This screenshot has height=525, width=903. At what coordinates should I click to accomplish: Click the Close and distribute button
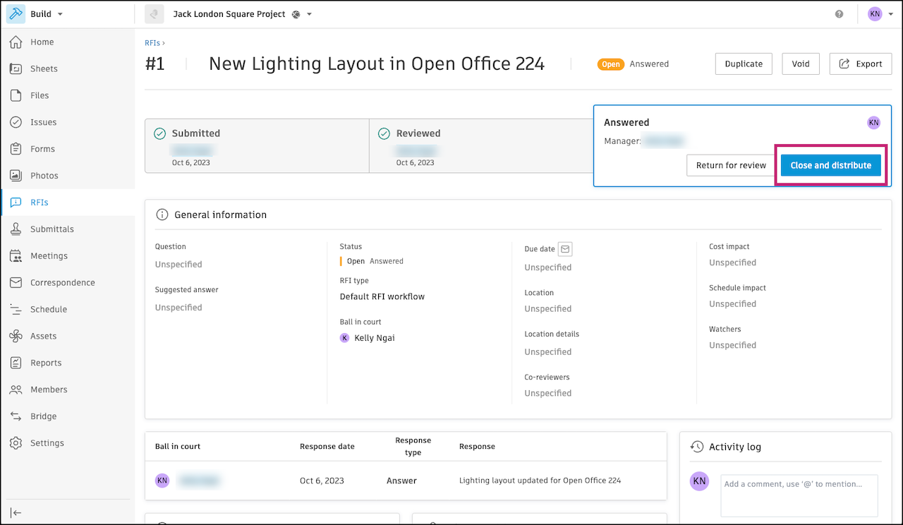830,165
